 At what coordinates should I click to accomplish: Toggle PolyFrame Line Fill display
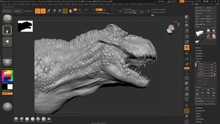(187, 100)
